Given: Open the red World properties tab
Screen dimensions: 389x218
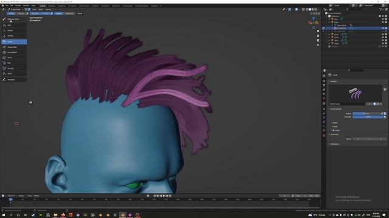Looking at the screenshot, I should [x=324, y=98].
